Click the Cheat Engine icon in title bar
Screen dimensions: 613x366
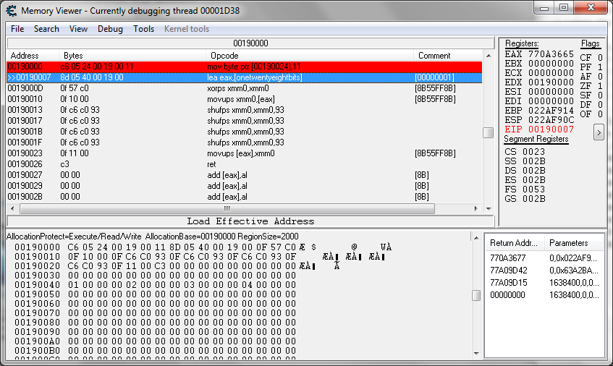tap(11, 10)
